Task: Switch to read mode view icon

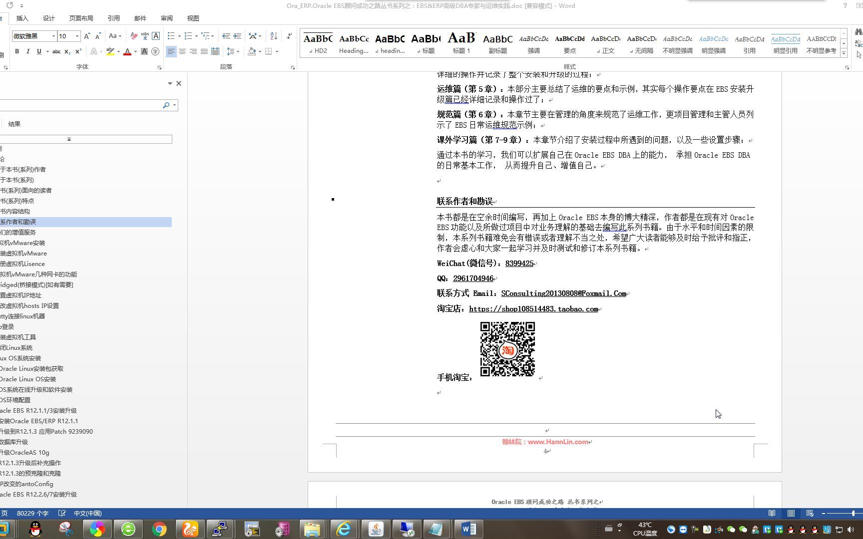Action: (772, 513)
